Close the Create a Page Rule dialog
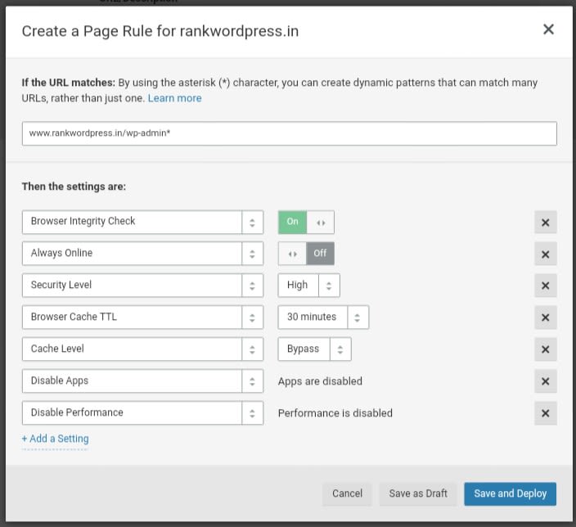This screenshot has height=527, width=576. pyautogui.click(x=548, y=29)
